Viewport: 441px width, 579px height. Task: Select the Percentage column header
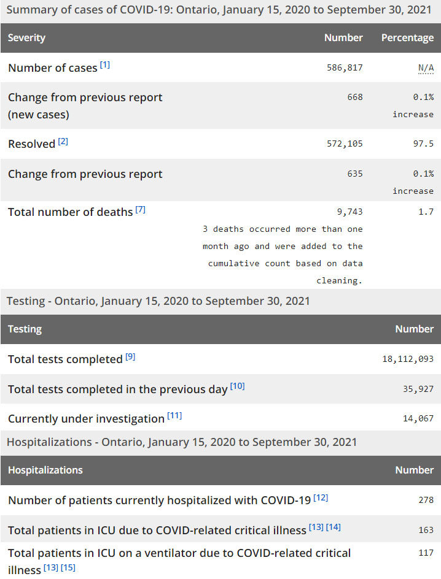407,38
